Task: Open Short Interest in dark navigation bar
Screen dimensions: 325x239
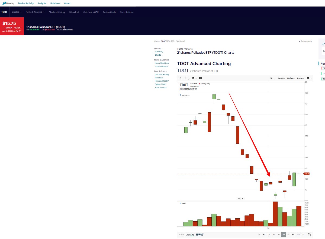Action: pyautogui.click(x=127, y=12)
